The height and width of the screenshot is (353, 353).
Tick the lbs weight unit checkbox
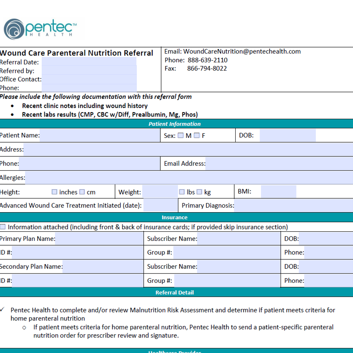tap(182, 192)
